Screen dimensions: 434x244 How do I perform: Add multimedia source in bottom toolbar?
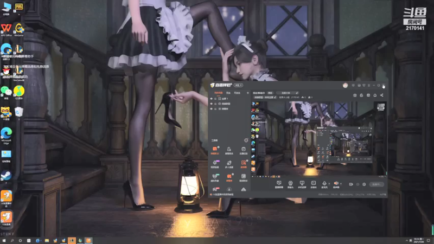click(314, 184)
